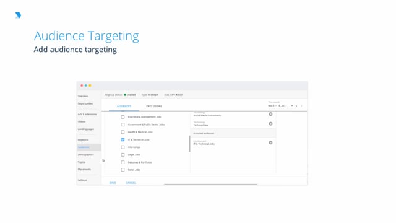396x223 pixels.
Task: Open Demographics in the sidebar
Action: pos(85,155)
